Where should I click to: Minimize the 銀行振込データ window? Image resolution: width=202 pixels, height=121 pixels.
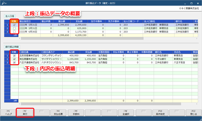185,3
